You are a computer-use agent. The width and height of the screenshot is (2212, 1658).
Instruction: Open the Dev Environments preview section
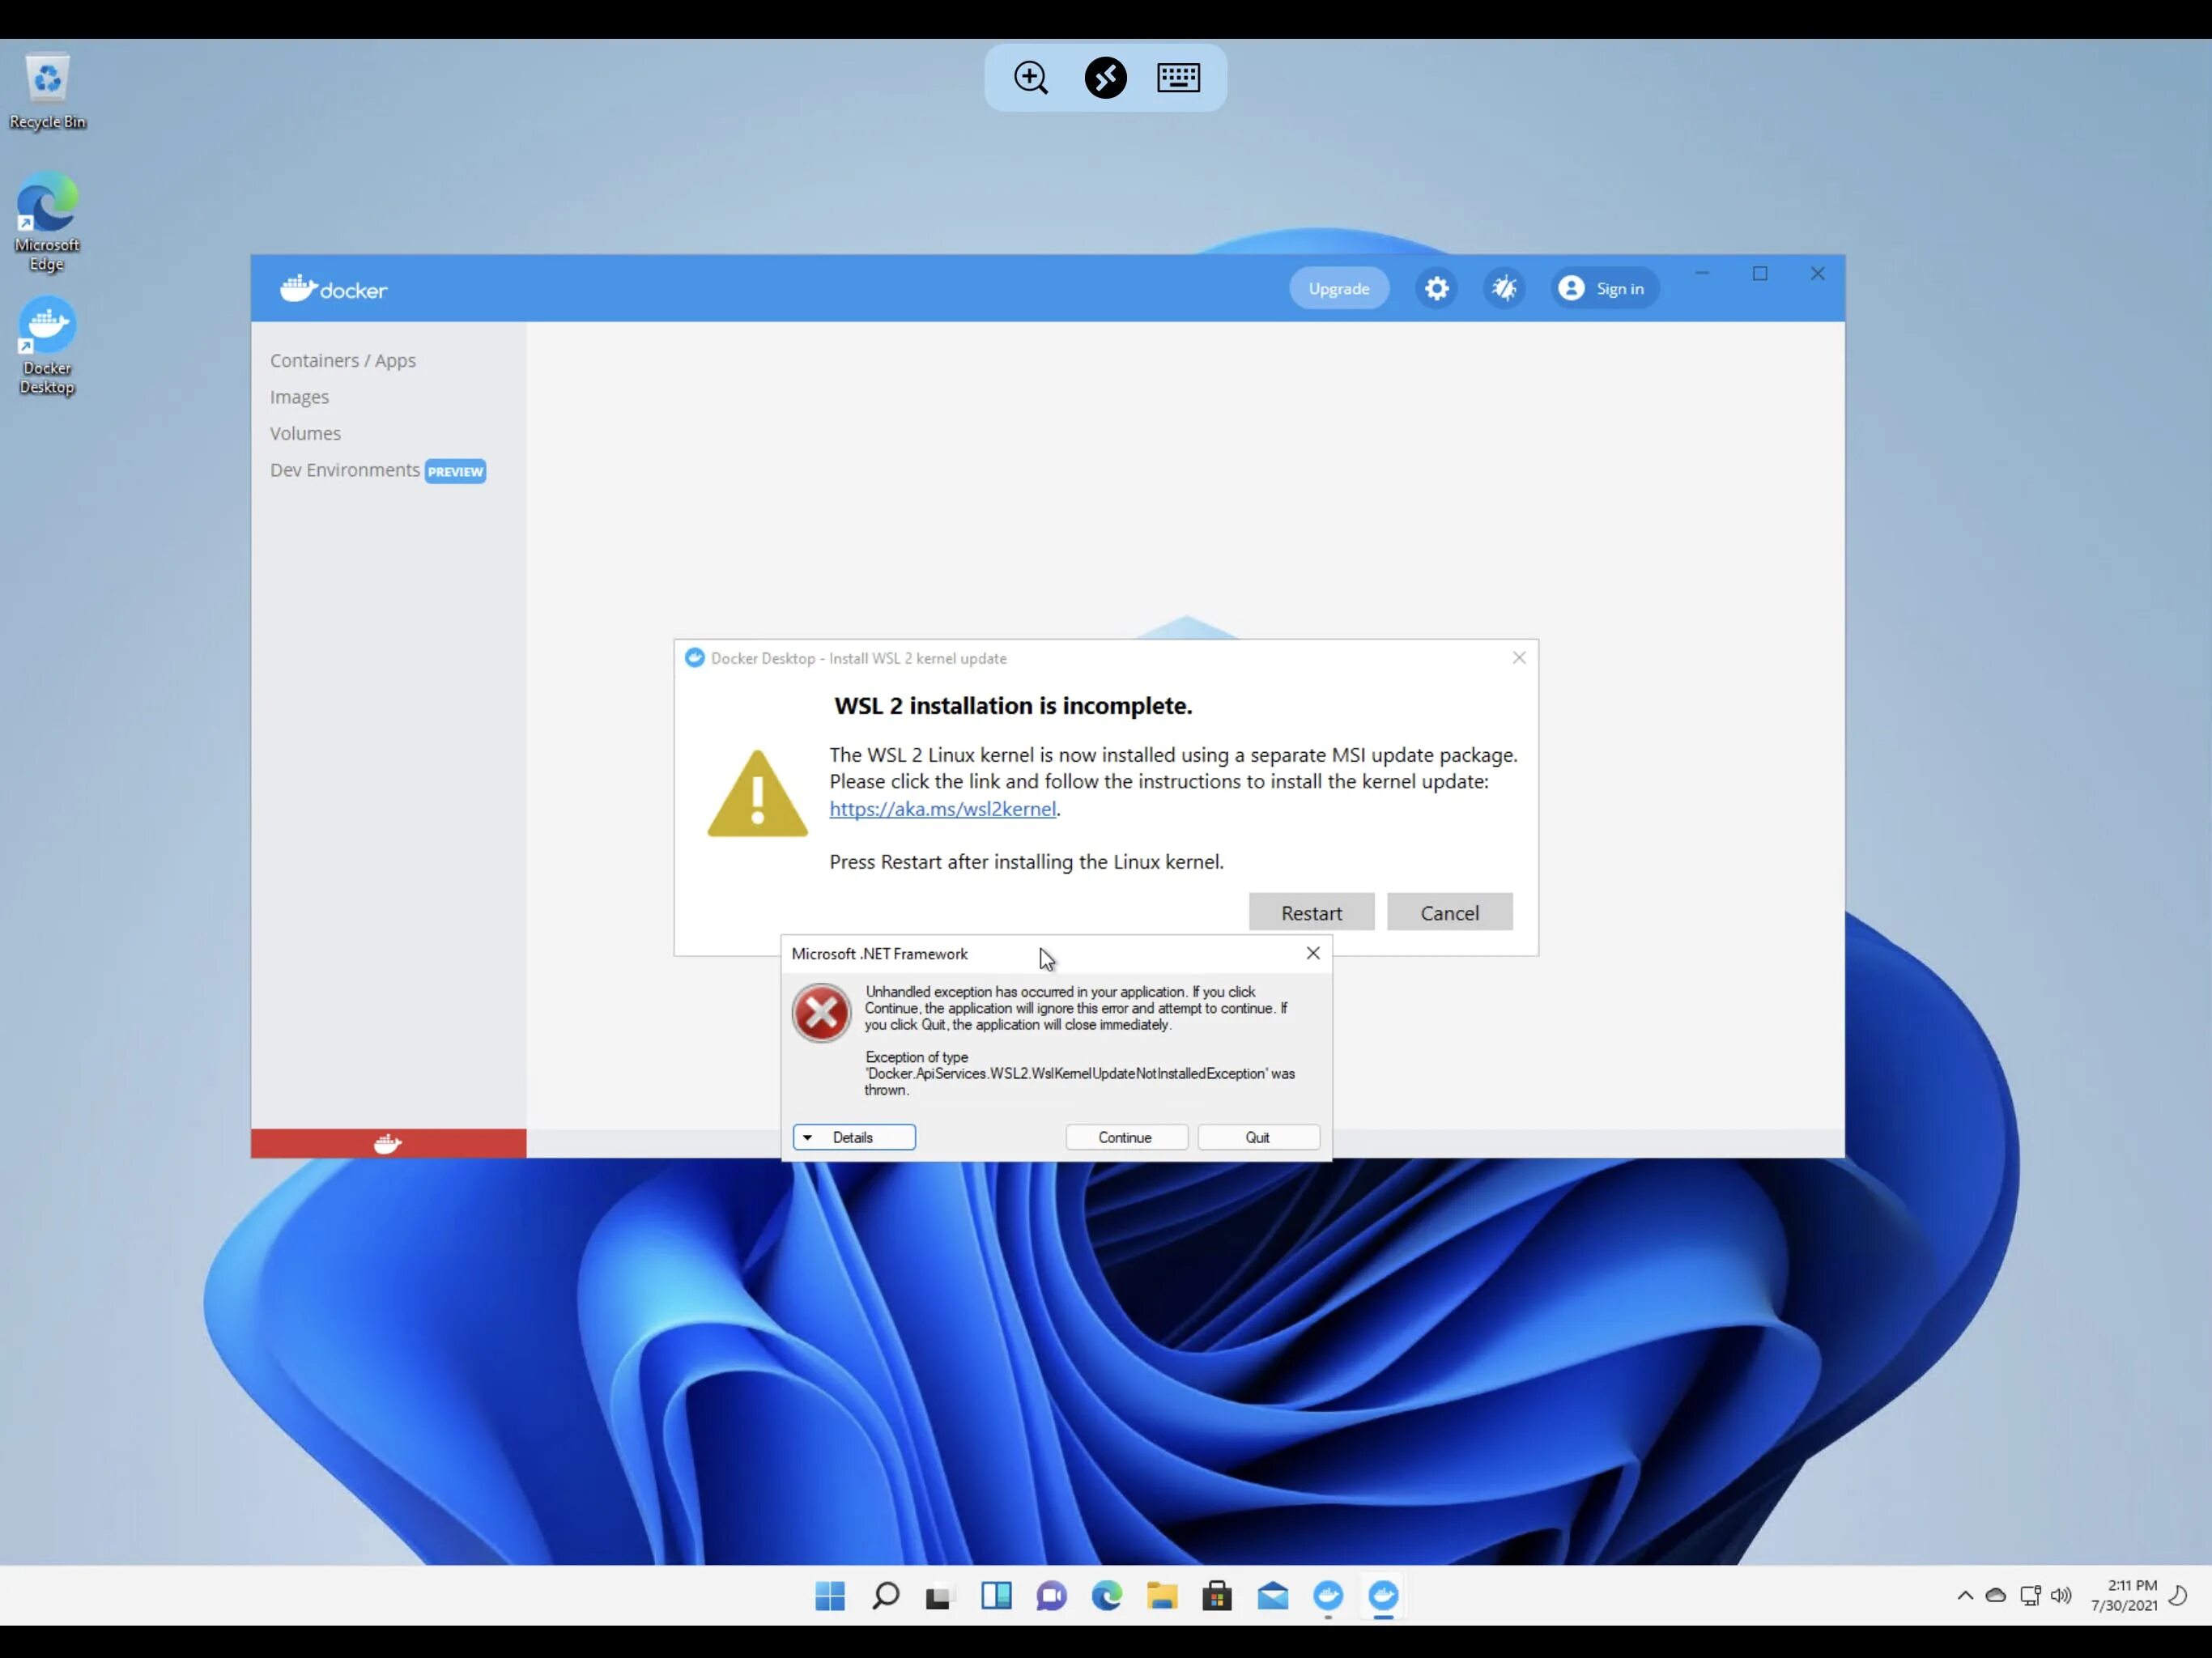point(345,470)
